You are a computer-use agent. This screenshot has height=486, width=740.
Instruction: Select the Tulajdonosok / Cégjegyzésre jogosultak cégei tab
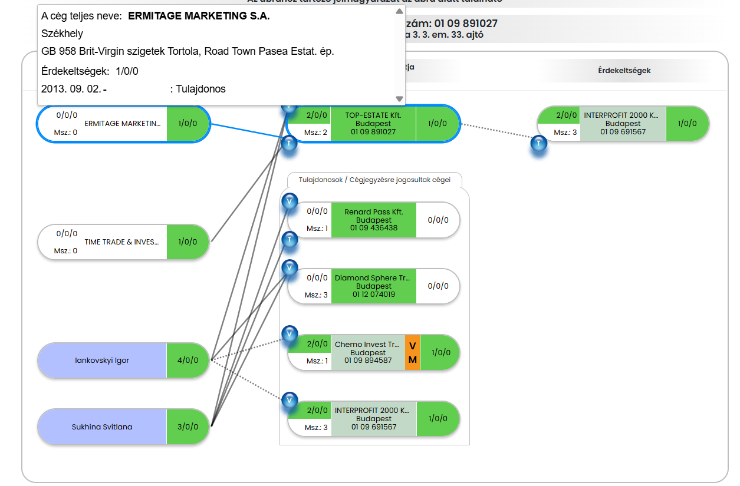click(x=374, y=180)
